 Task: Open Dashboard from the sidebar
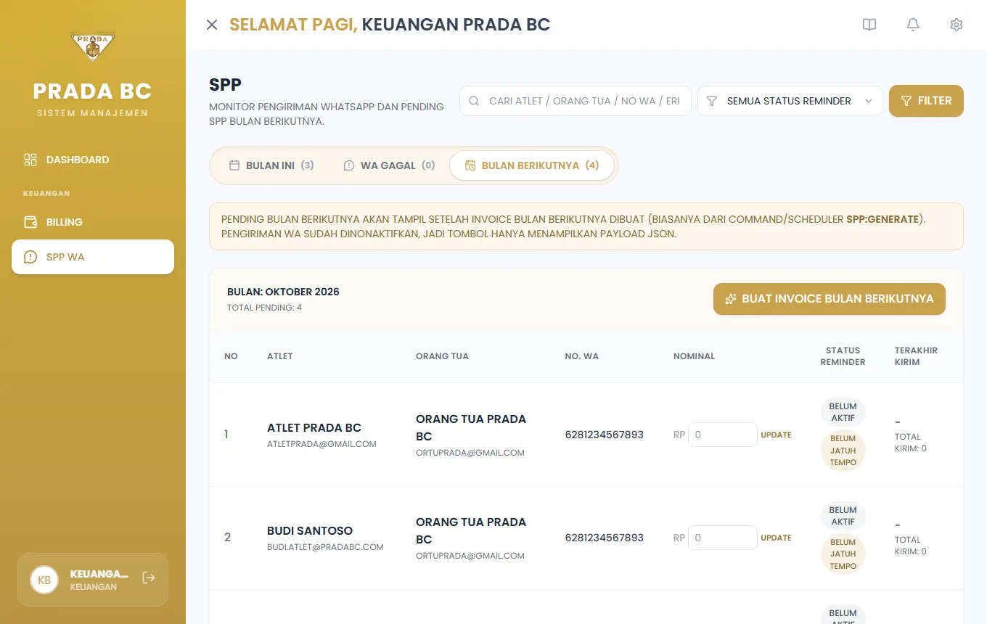tap(93, 160)
